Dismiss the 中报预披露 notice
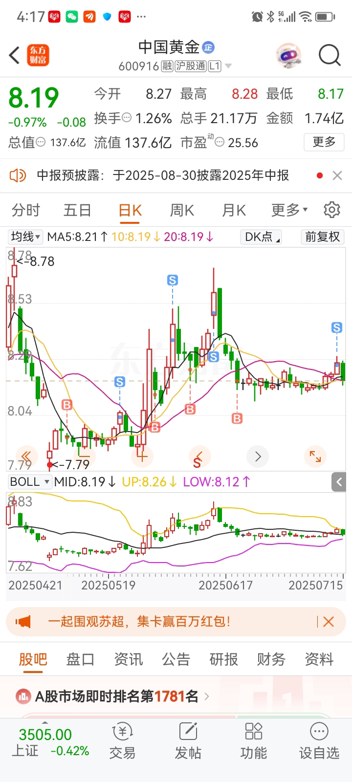Image resolution: width=352 pixels, height=782 pixels. (x=337, y=175)
